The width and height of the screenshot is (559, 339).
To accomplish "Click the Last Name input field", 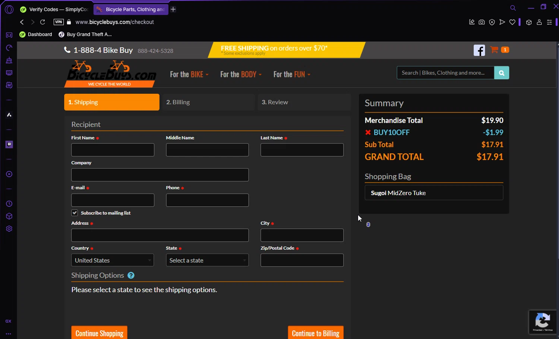I will pyautogui.click(x=302, y=150).
